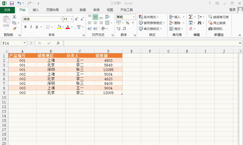Click the Insert Function fx icon
The height and width of the screenshot is (145, 243).
(x=58, y=43)
